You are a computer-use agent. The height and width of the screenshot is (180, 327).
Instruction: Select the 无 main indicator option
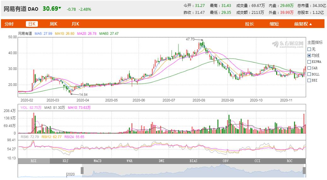(x=309, y=49)
